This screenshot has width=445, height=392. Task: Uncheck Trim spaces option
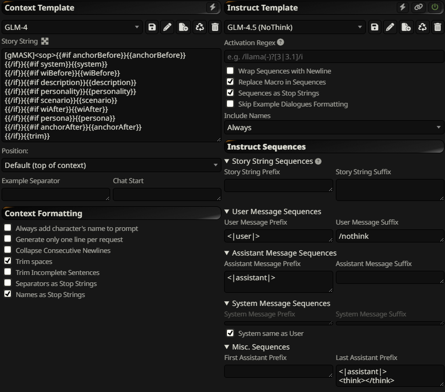tap(8, 261)
